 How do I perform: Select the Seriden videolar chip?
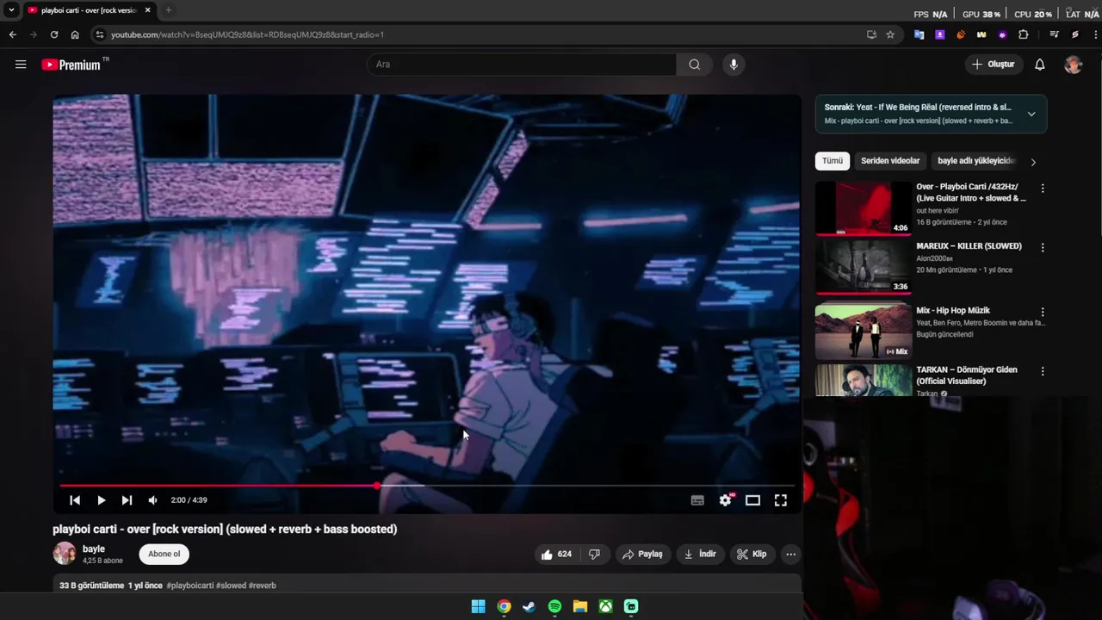(x=890, y=161)
